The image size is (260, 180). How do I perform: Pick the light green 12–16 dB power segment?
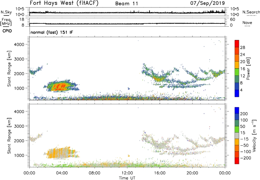tap(237, 72)
